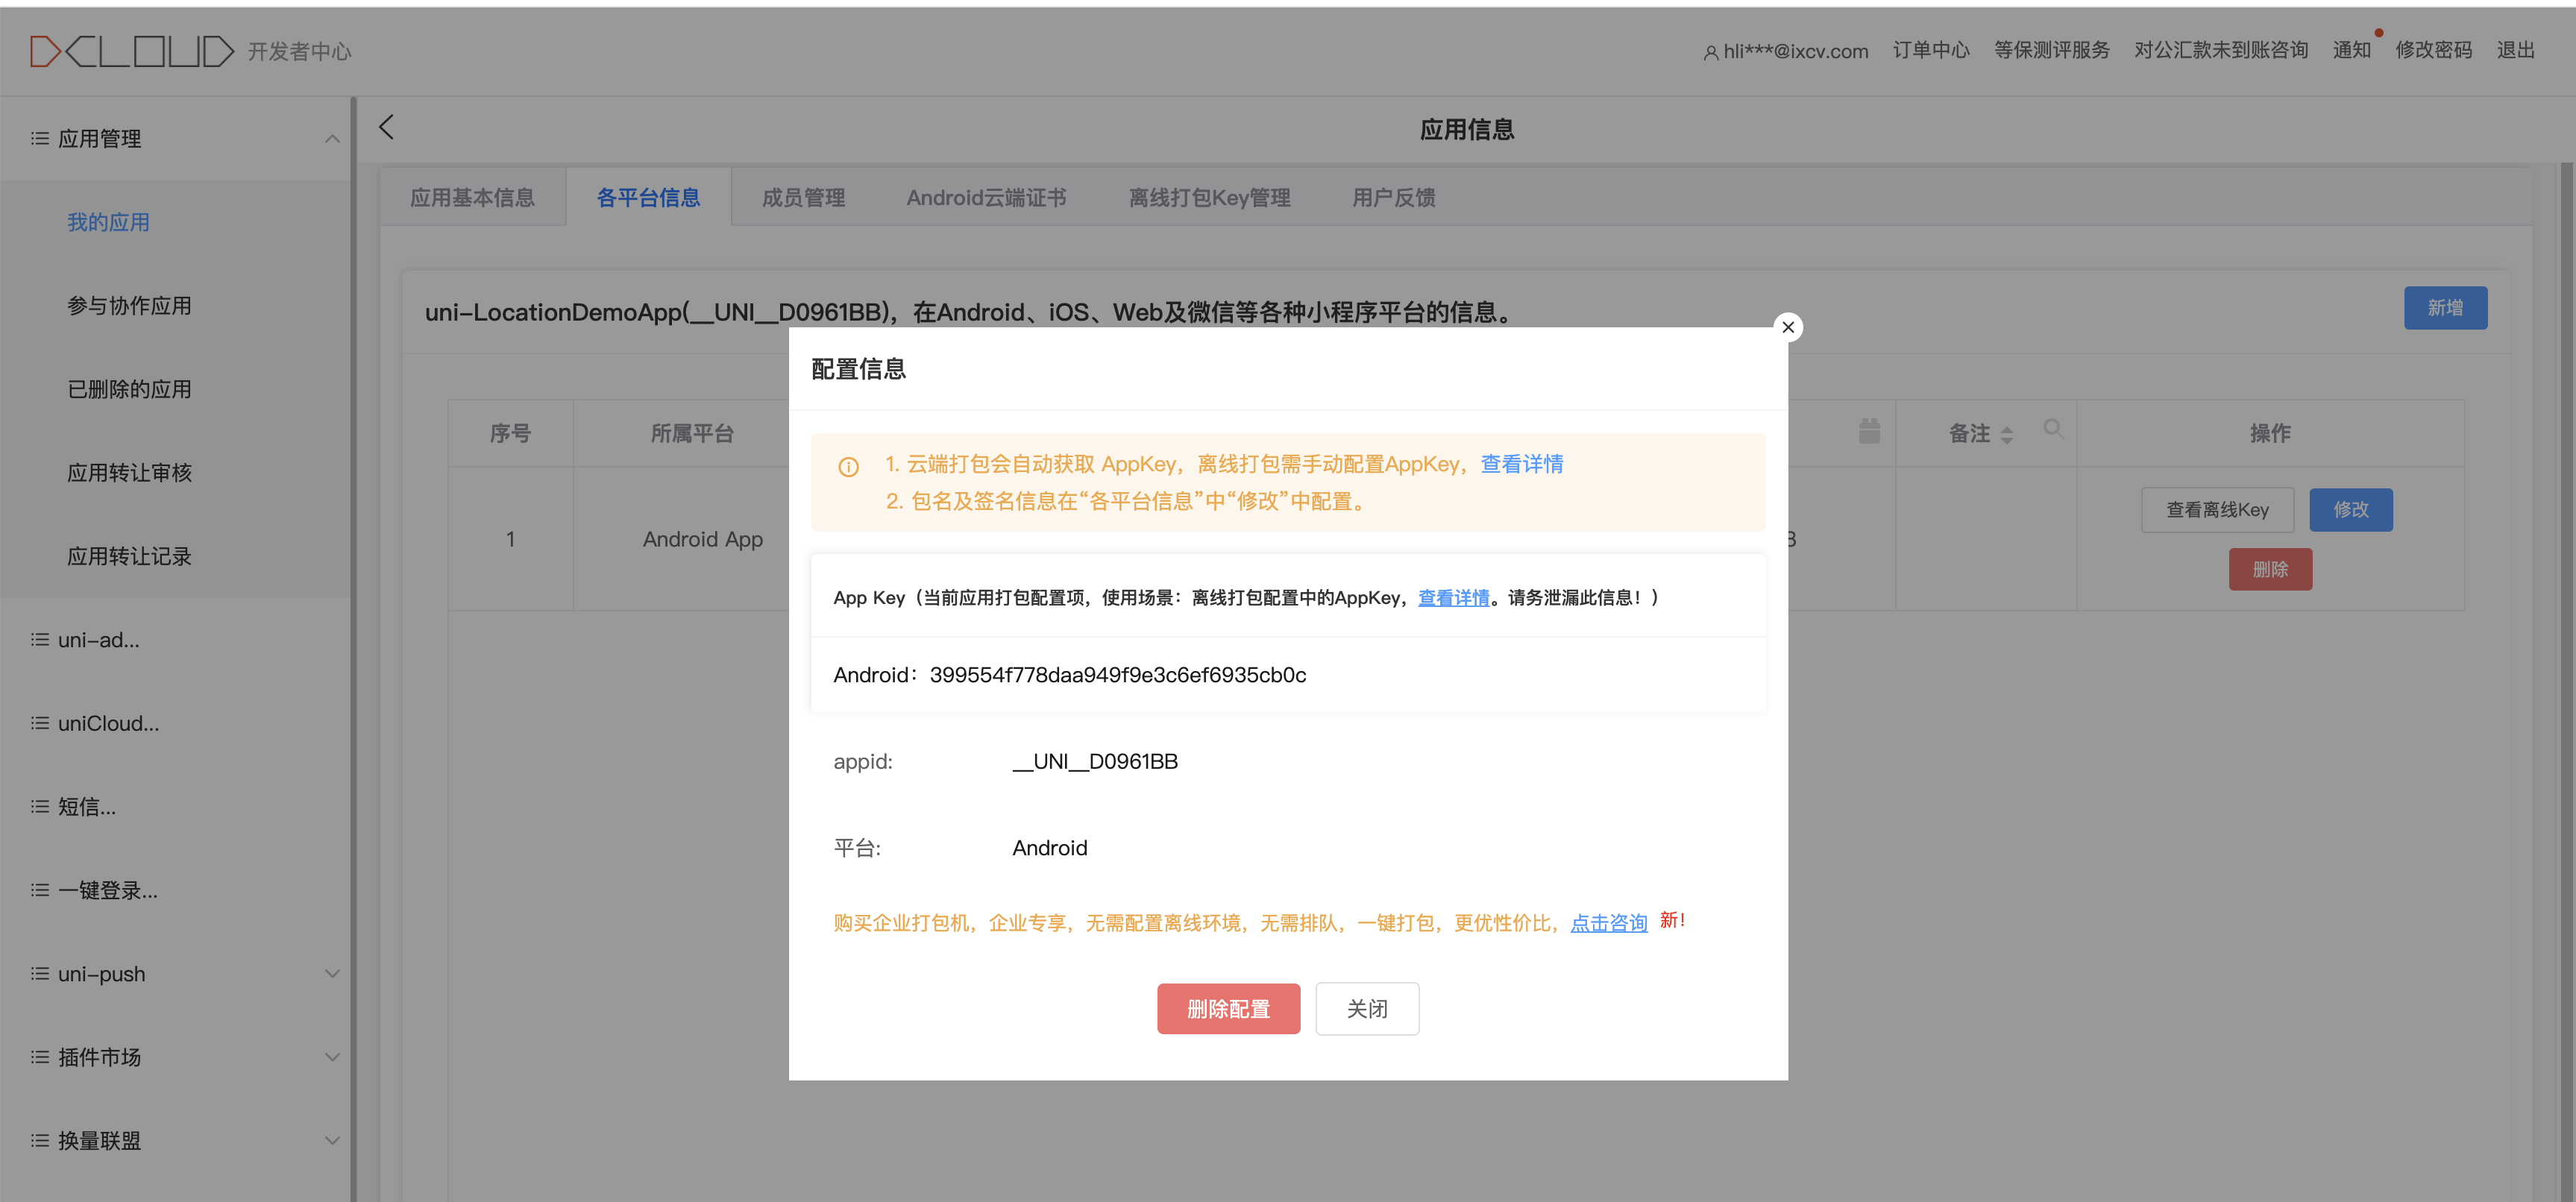
Task: Click the calendar icon in table header
Action: coord(1868,431)
